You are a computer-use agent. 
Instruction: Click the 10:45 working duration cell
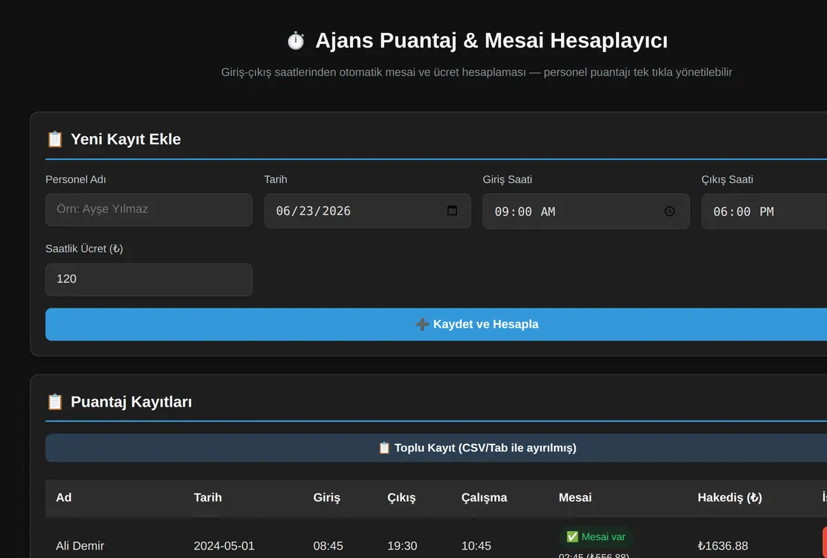(476, 546)
